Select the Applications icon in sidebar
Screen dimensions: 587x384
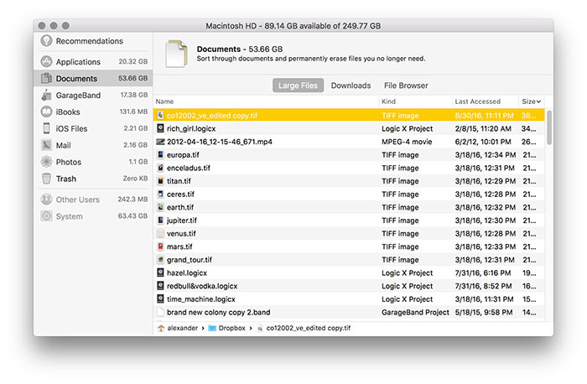point(46,62)
